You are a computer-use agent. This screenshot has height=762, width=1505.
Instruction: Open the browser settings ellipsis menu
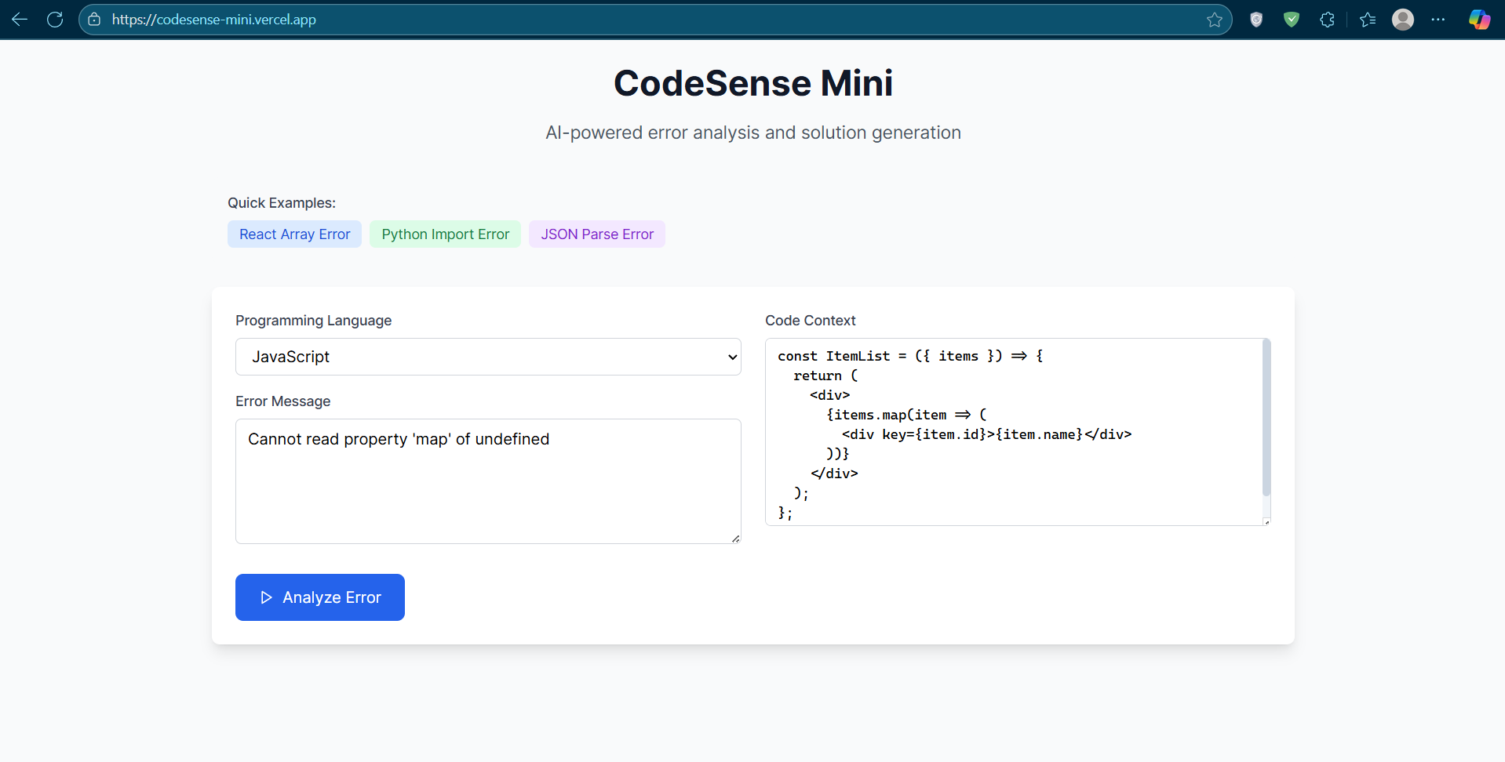point(1438,20)
